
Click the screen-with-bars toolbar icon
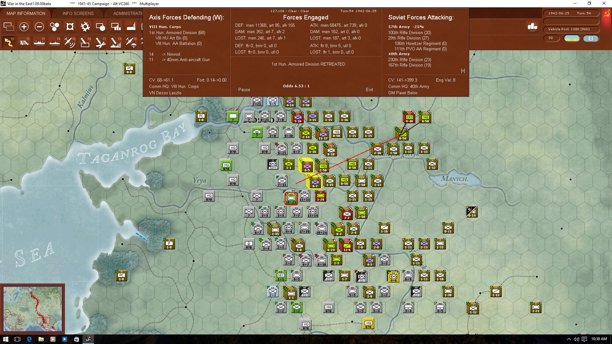116,27
